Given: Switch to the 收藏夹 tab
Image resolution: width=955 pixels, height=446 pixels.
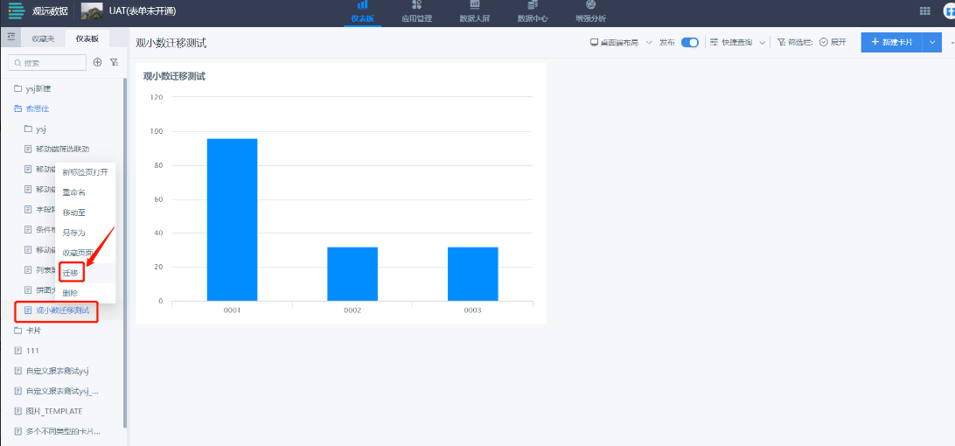Looking at the screenshot, I should [x=43, y=38].
